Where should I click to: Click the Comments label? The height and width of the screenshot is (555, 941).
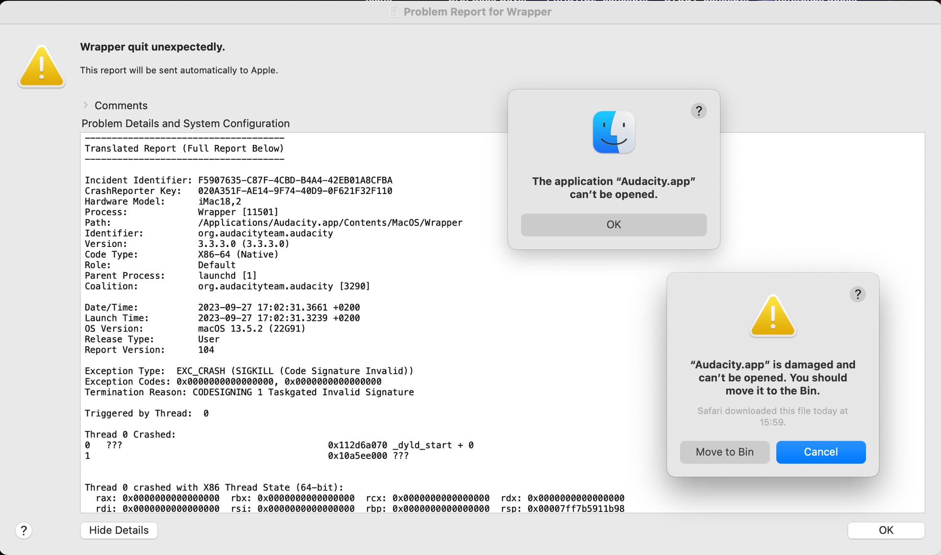point(121,106)
